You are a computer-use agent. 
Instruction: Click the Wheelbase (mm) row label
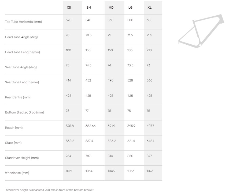[17, 173]
